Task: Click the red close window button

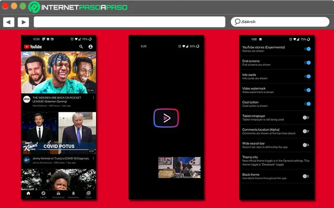Action: pyautogui.click(x=5, y=6)
